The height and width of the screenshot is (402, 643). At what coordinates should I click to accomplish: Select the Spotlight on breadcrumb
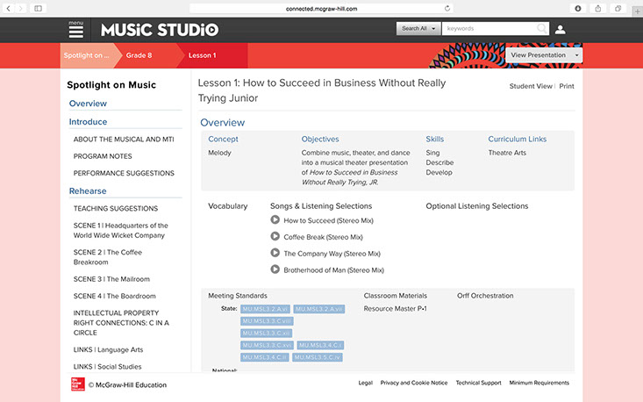[87, 55]
